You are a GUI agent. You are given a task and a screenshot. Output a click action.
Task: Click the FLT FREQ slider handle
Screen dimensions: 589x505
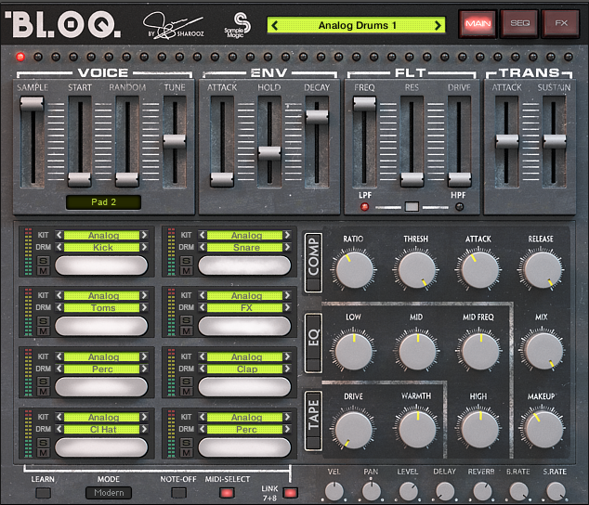point(364,104)
